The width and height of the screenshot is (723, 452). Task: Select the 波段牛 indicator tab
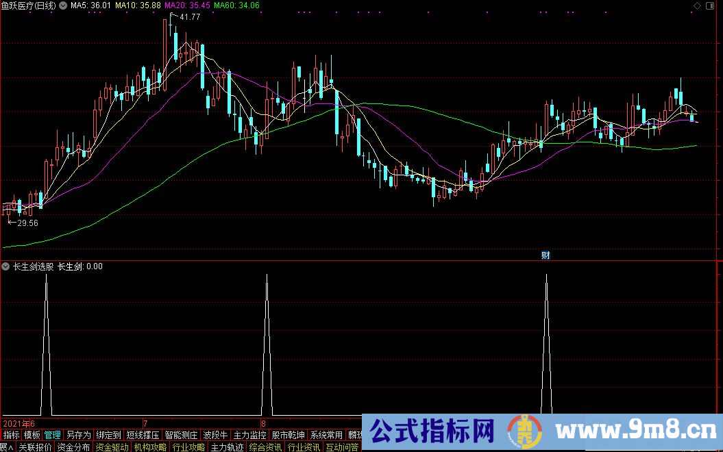215,435
